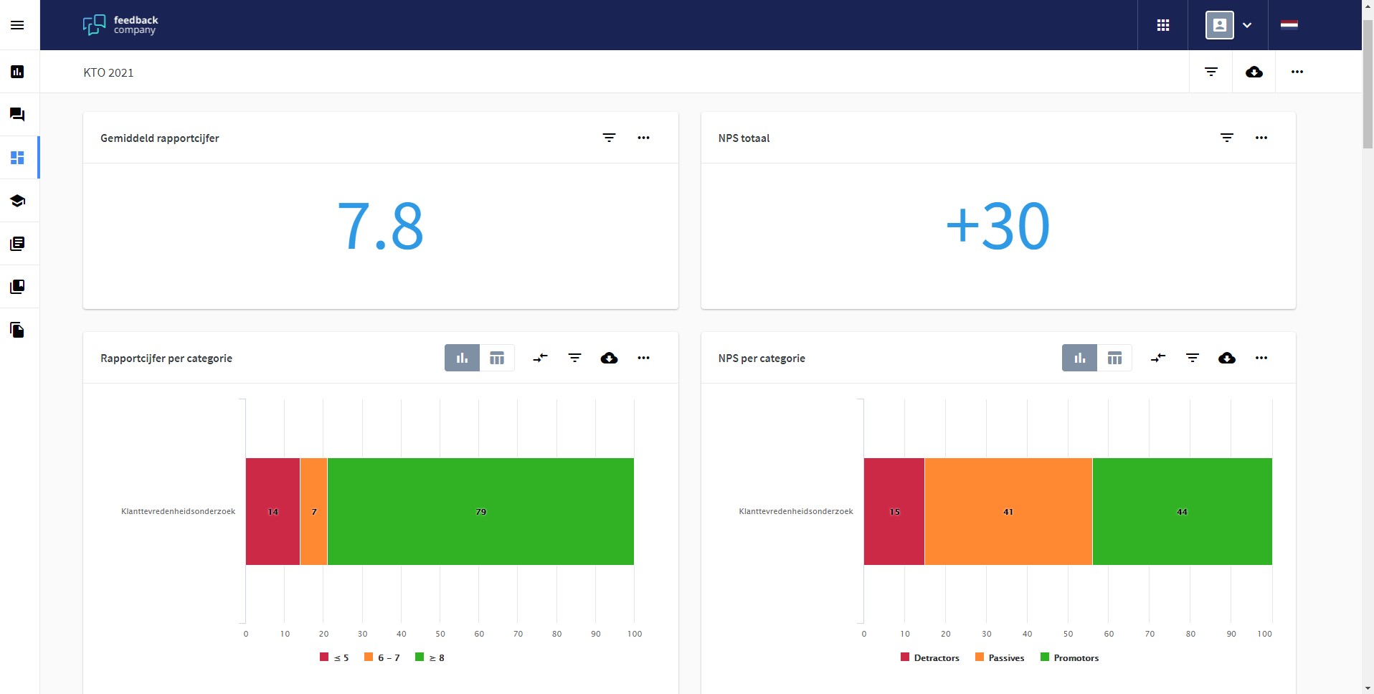Open more options for KTO 2021 dashboard

point(1297,72)
